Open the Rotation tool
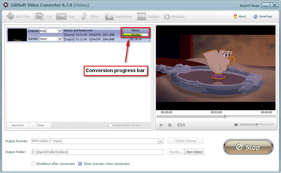The image size is (281, 173). pos(174,16)
